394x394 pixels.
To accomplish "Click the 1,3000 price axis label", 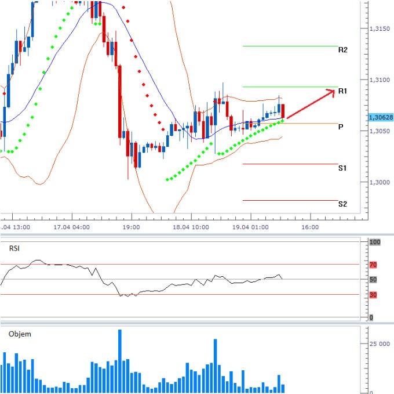I will (380, 182).
